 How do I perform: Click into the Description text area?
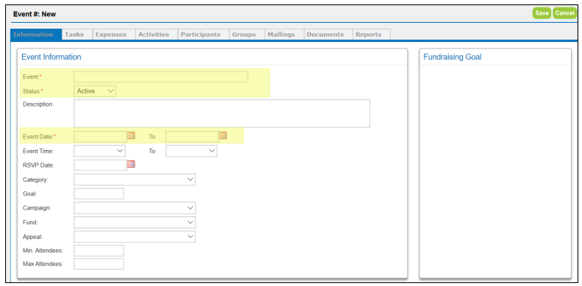221,113
